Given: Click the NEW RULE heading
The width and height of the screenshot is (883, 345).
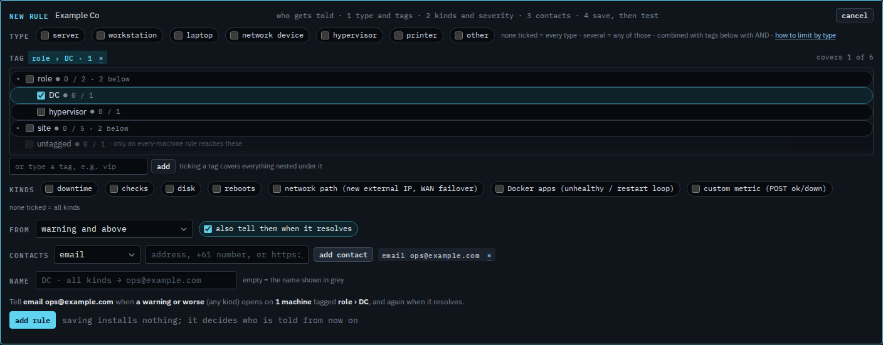Looking at the screenshot, I should tap(29, 16).
